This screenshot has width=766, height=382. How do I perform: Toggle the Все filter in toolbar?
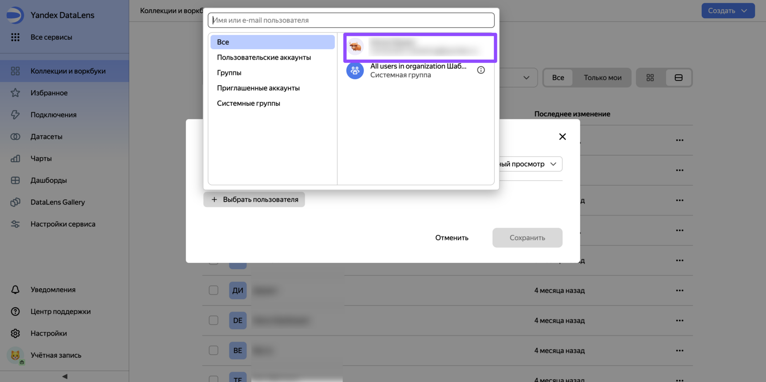pyautogui.click(x=558, y=78)
